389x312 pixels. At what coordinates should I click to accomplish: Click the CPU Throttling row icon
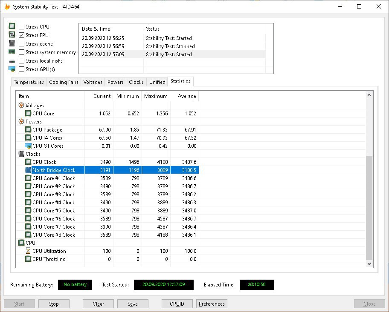(28, 259)
